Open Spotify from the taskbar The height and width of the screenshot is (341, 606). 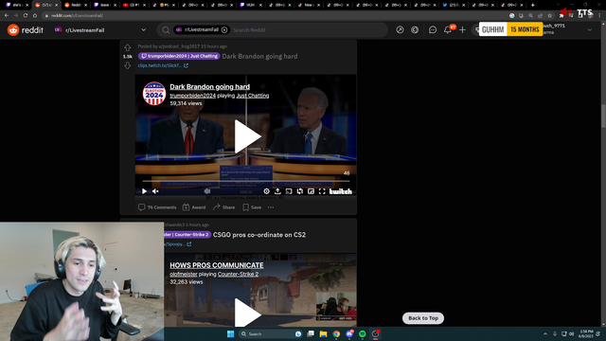pyautogui.click(x=362, y=333)
